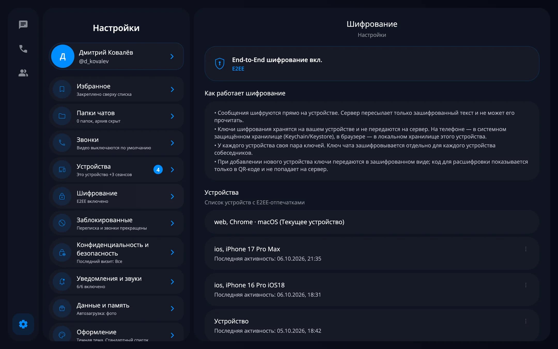
Task: Click the chevron on Избранное row
Action: point(172,89)
